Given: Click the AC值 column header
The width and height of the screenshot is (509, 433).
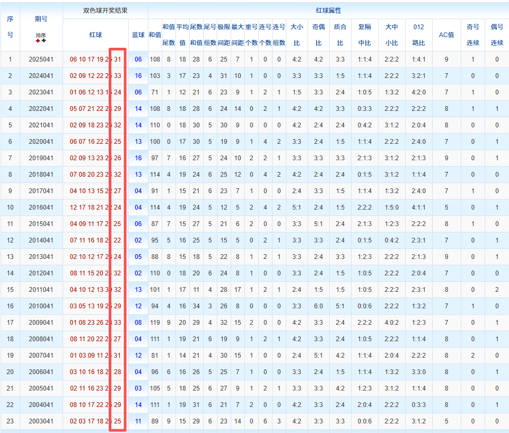Looking at the screenshot, I should (x=446, y=34).
